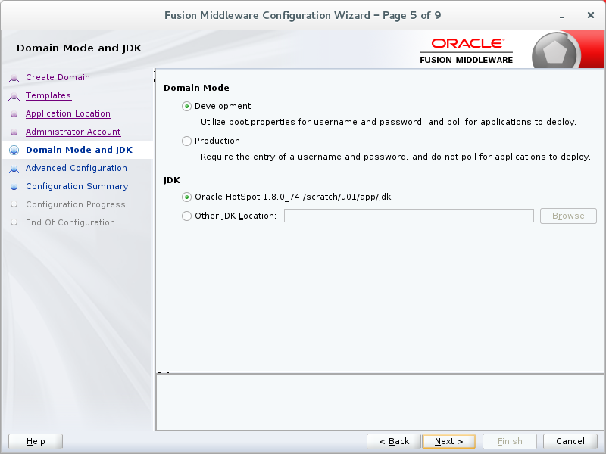Screen dimensions: 606x454
Task: Select Domain Mode and JDK step
Action: point(80,150)
